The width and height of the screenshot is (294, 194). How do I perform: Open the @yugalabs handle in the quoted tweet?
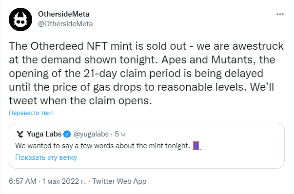click(91, 134)
